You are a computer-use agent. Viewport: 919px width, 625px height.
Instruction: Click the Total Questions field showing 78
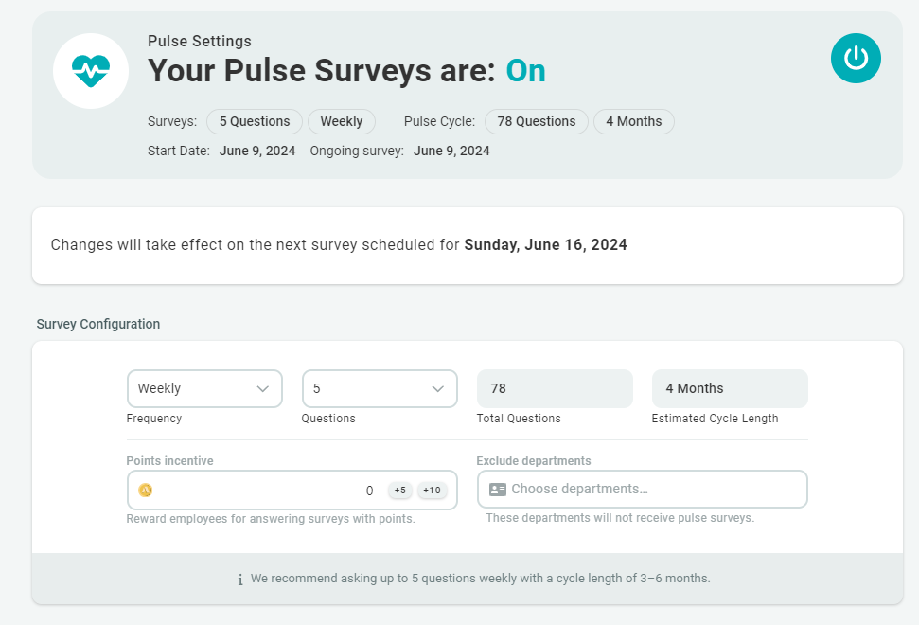click(x=554, y=388)
